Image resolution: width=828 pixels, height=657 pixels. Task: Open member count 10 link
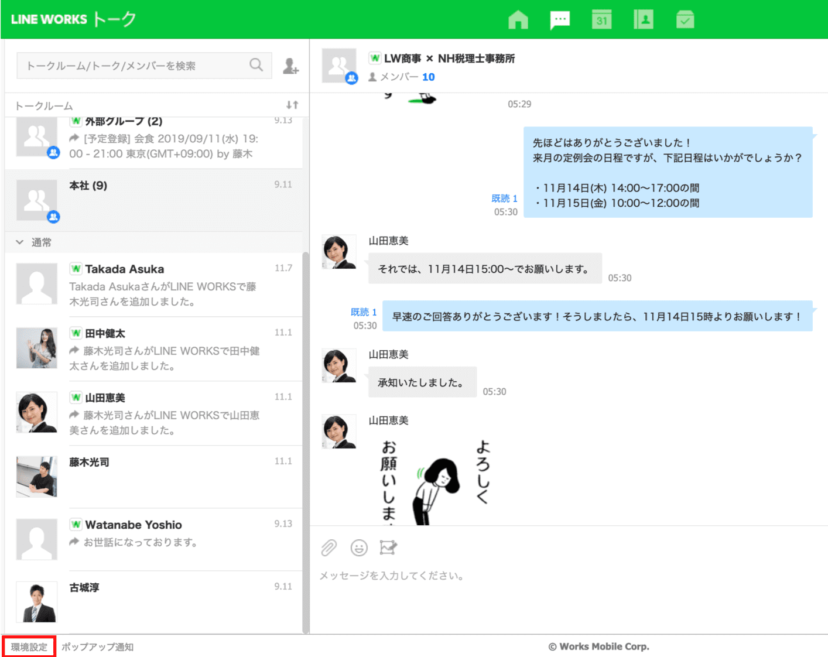[x=428, y=77]
